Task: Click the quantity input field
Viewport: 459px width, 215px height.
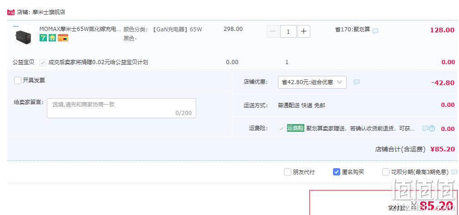Action: click(288, 31)
